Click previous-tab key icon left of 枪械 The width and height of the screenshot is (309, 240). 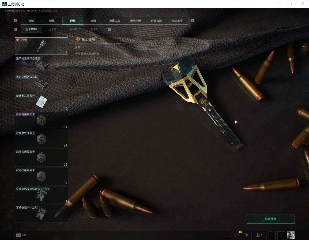[x=16, y=21]
